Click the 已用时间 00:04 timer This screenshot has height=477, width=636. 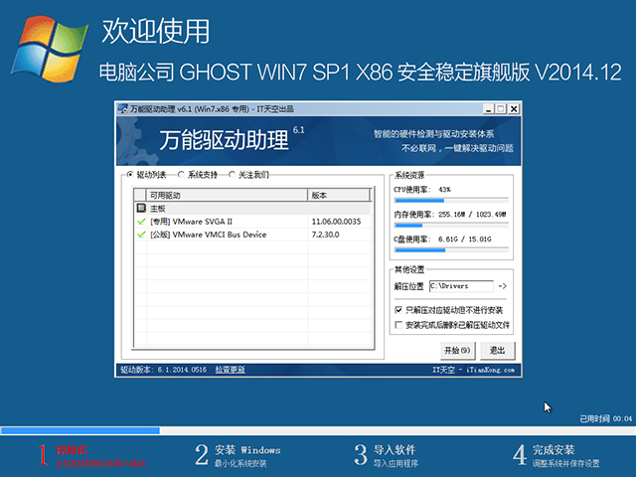[x=605, y=418]
